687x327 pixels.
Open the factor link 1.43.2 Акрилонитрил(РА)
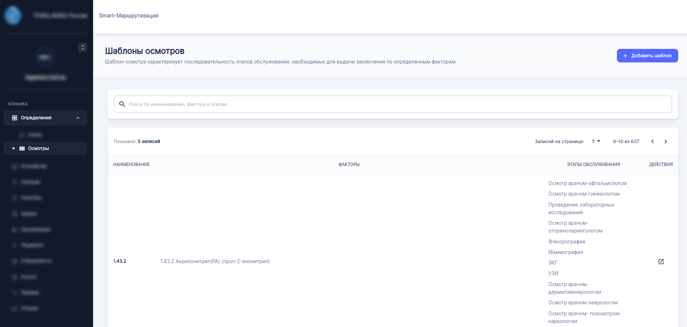(x=215, y=261)
